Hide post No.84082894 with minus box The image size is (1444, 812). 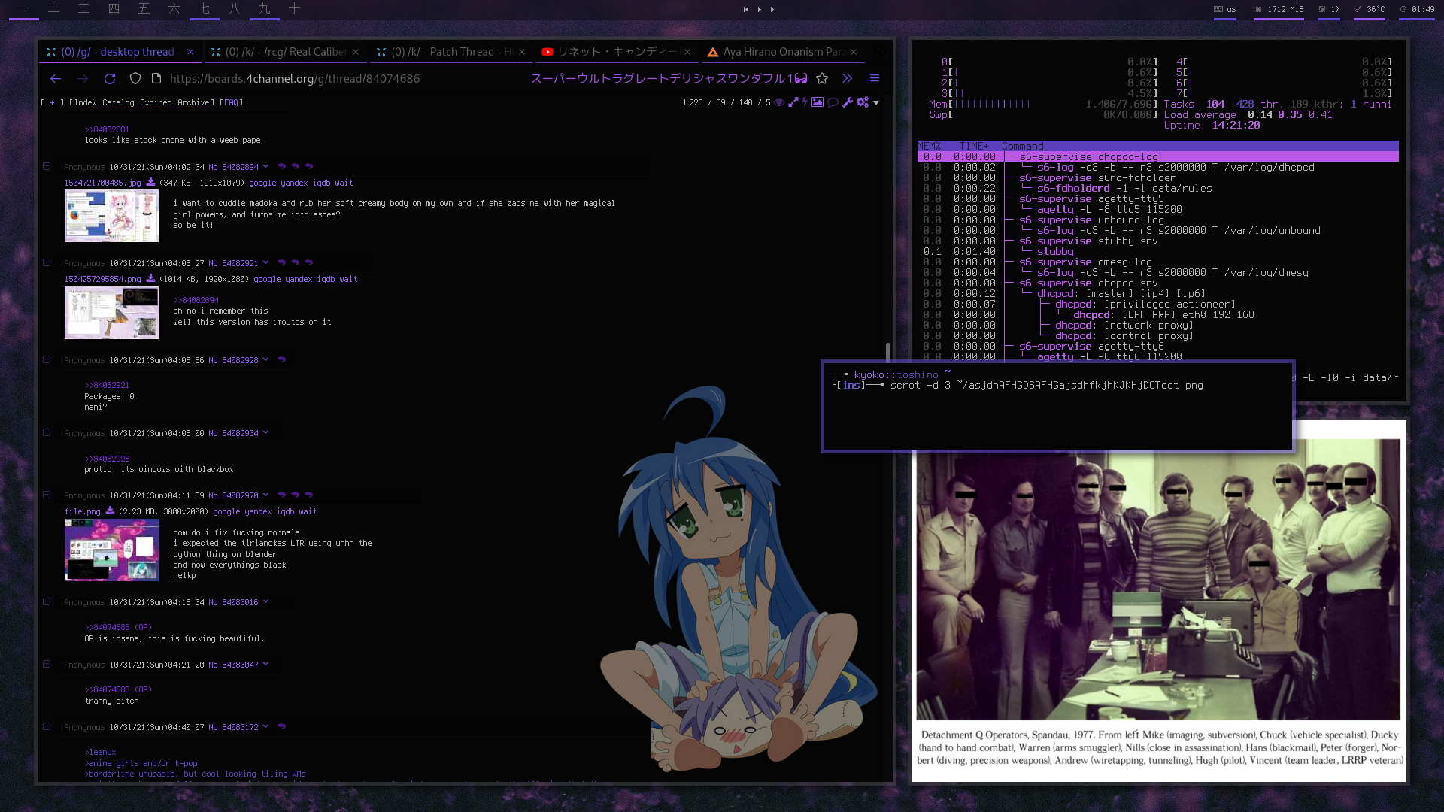pyautogui.click(x=47, y=166)
